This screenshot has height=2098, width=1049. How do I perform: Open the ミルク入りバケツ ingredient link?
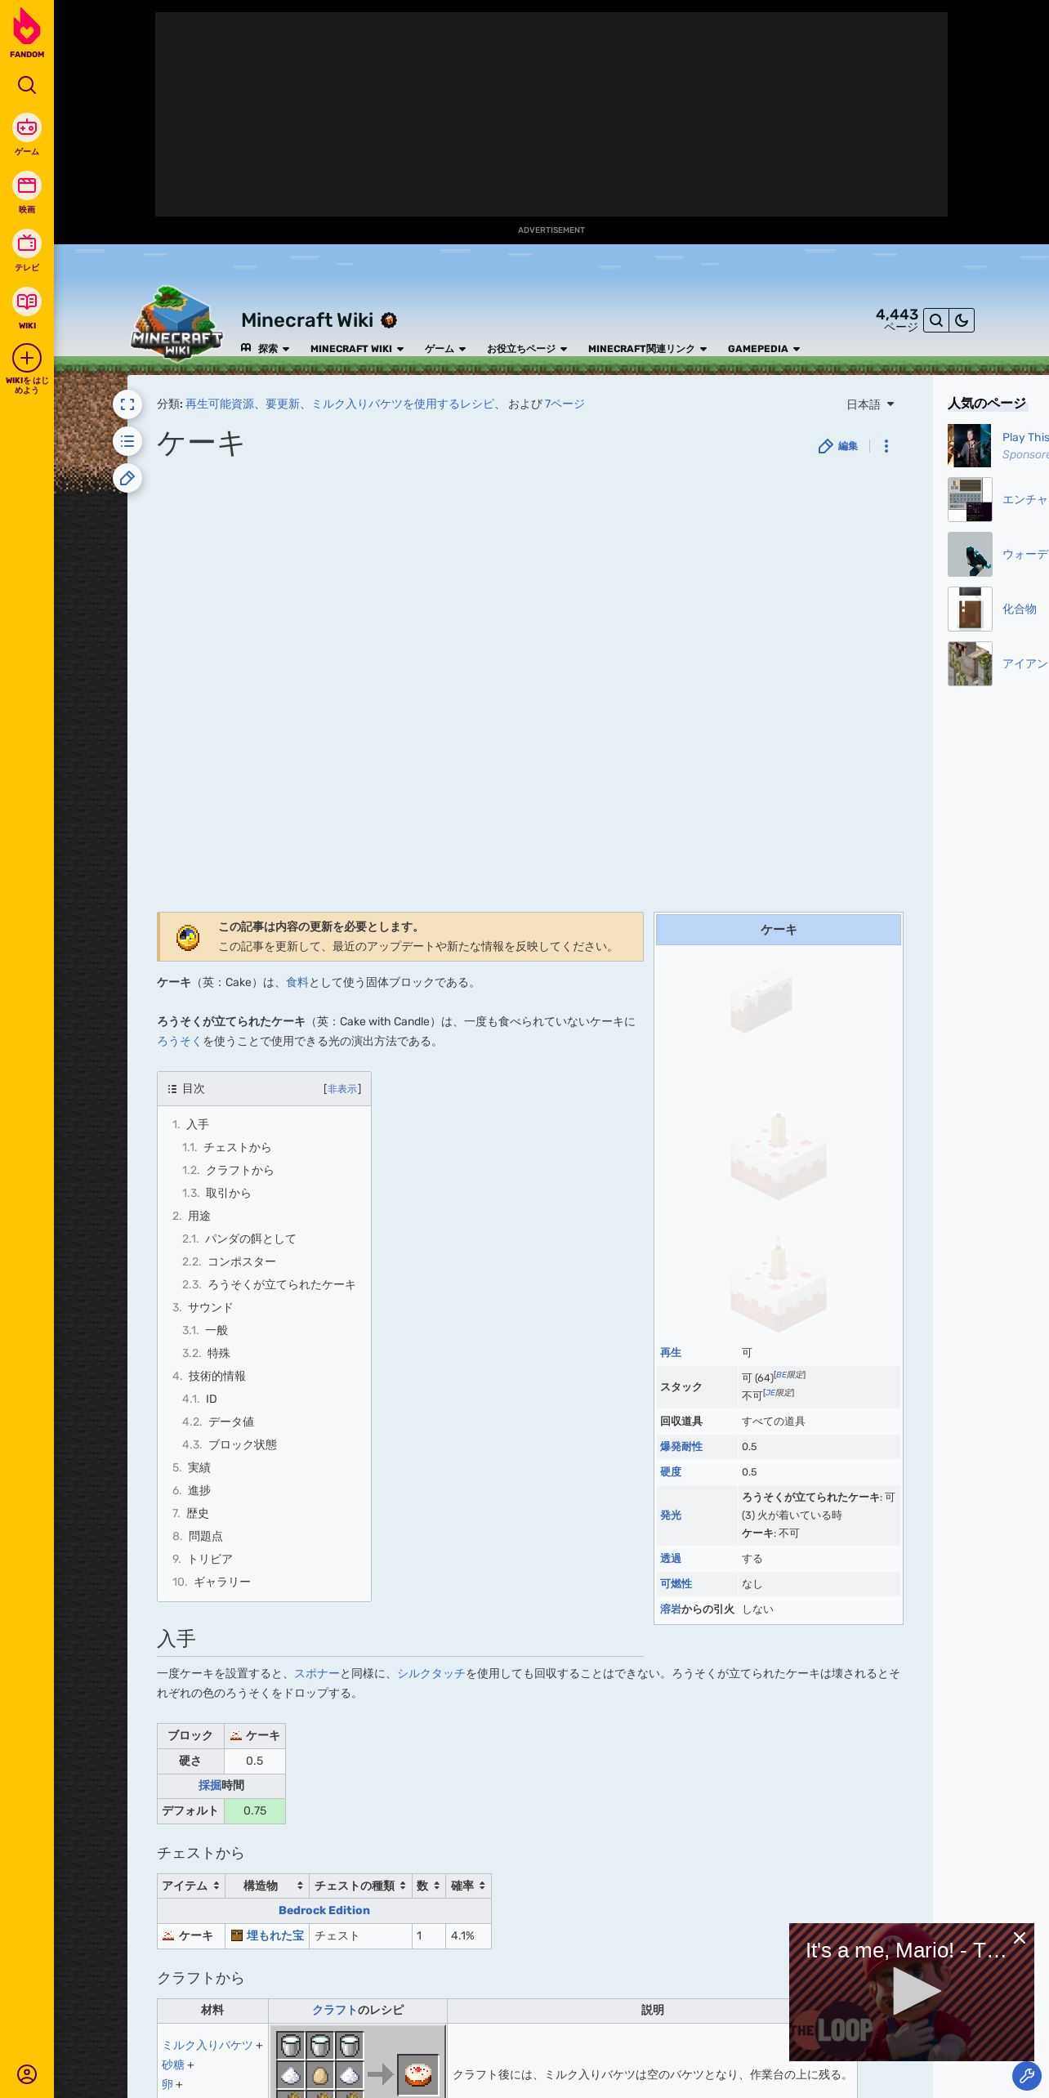pyautogui.click(x=208, y=2045)
